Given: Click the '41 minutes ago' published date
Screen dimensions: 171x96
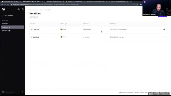Looking at the screenshot, I should click(x=118, y=30).
